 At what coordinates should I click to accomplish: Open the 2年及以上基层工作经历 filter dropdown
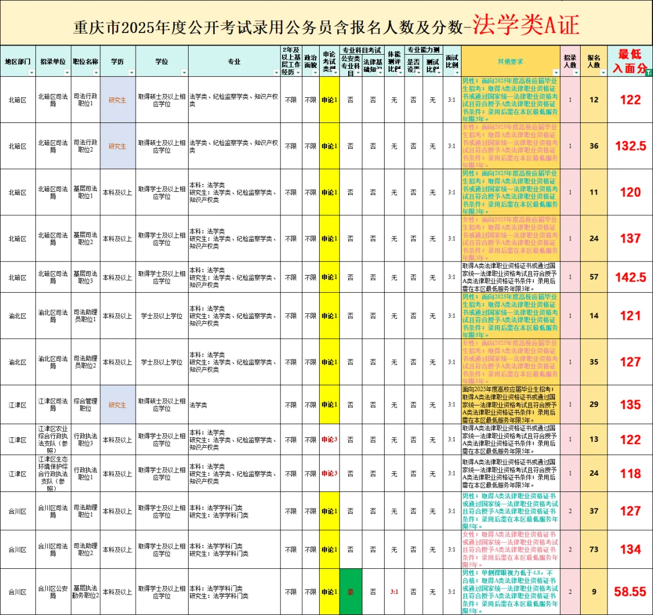point(298,73)
